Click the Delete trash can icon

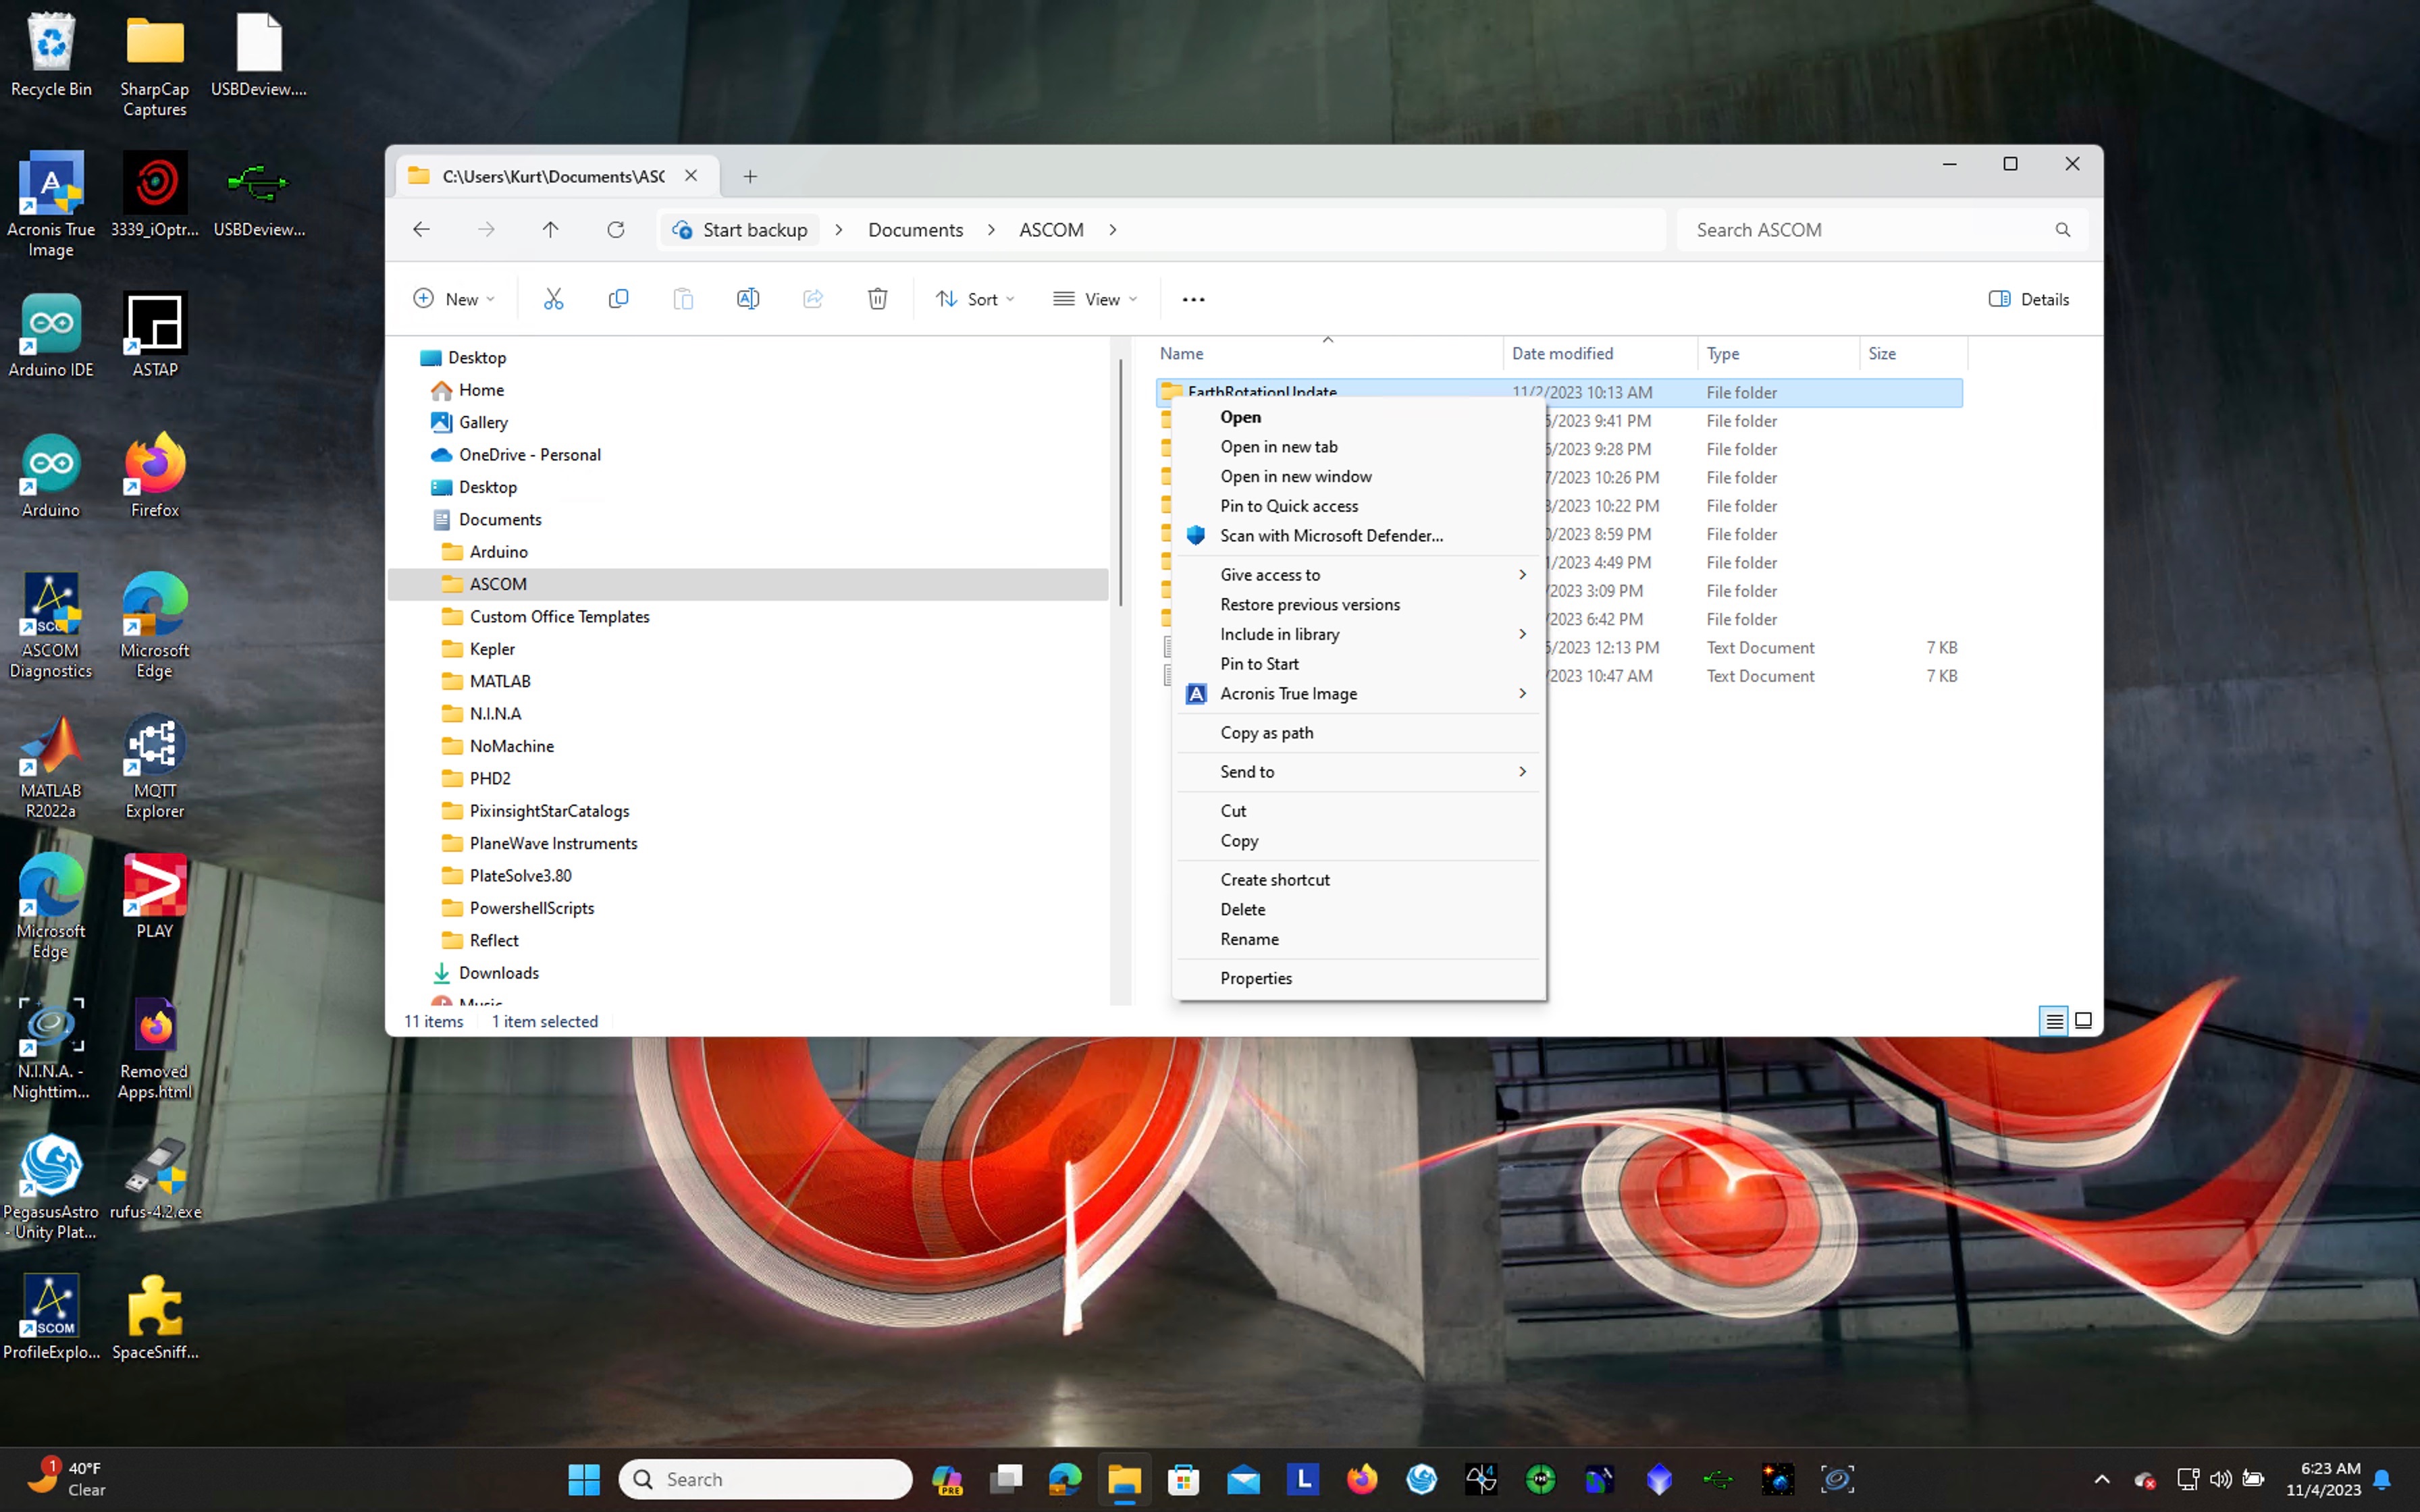(x=877, y=299)
